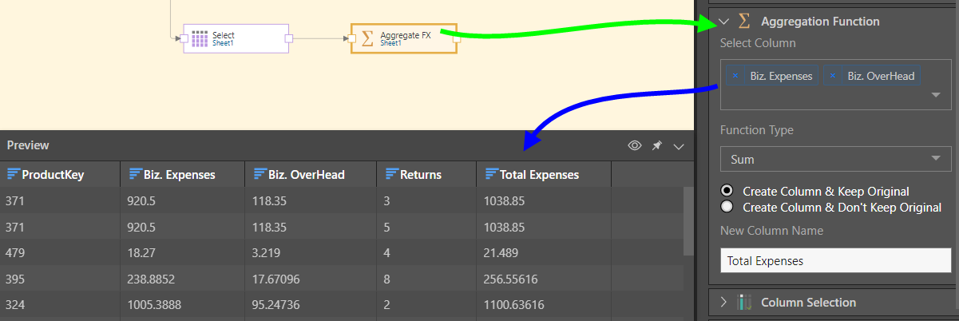Choose Create Column & Keep Original

(727, 191)
